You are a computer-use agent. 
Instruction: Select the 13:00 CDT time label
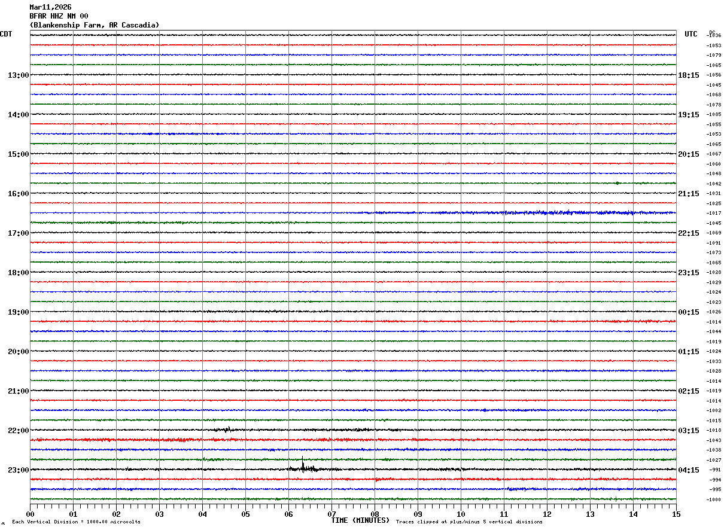pyautogui.click(x=18, y=75)
